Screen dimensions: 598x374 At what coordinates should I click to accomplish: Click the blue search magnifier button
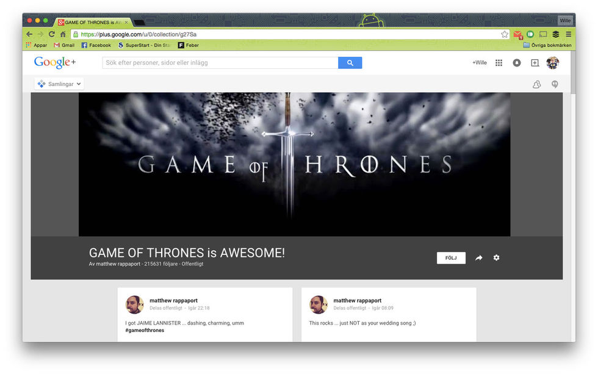click(x=350, y=63)
